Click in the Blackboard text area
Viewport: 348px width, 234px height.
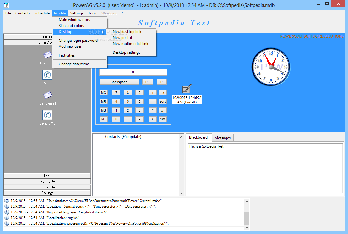coord(265,168)
